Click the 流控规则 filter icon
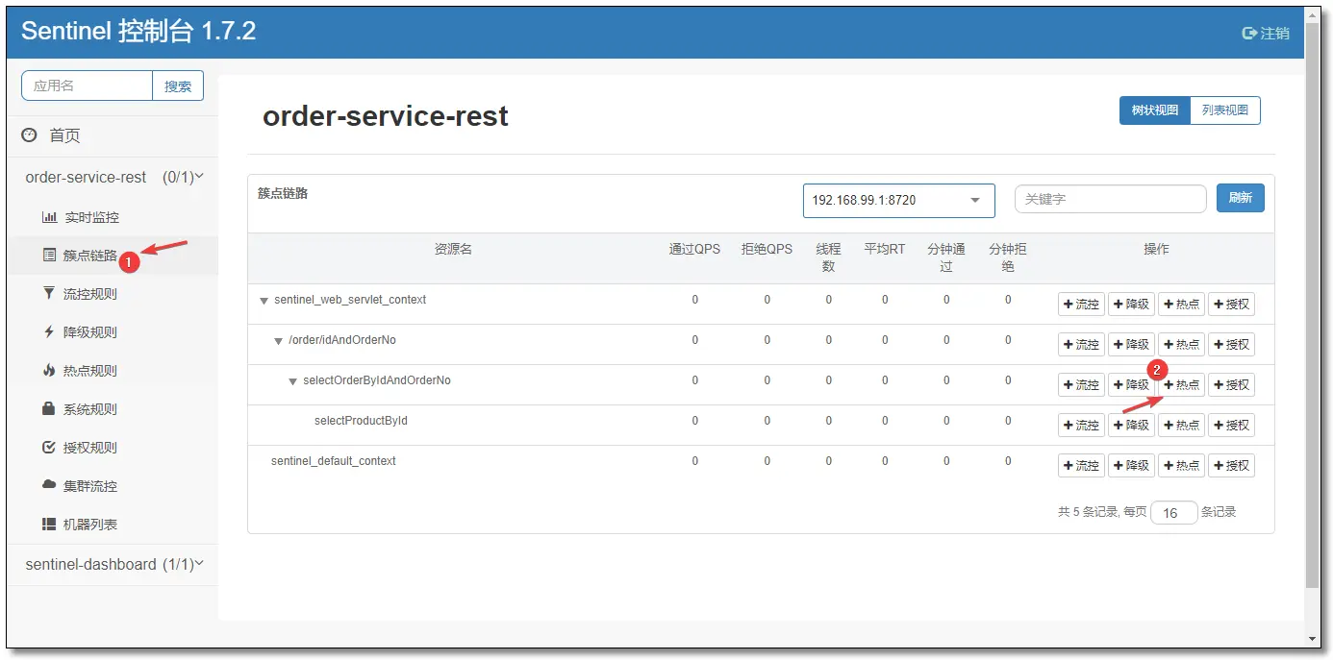This screenshot has height=660, width=1333. (x=49, y=294)
